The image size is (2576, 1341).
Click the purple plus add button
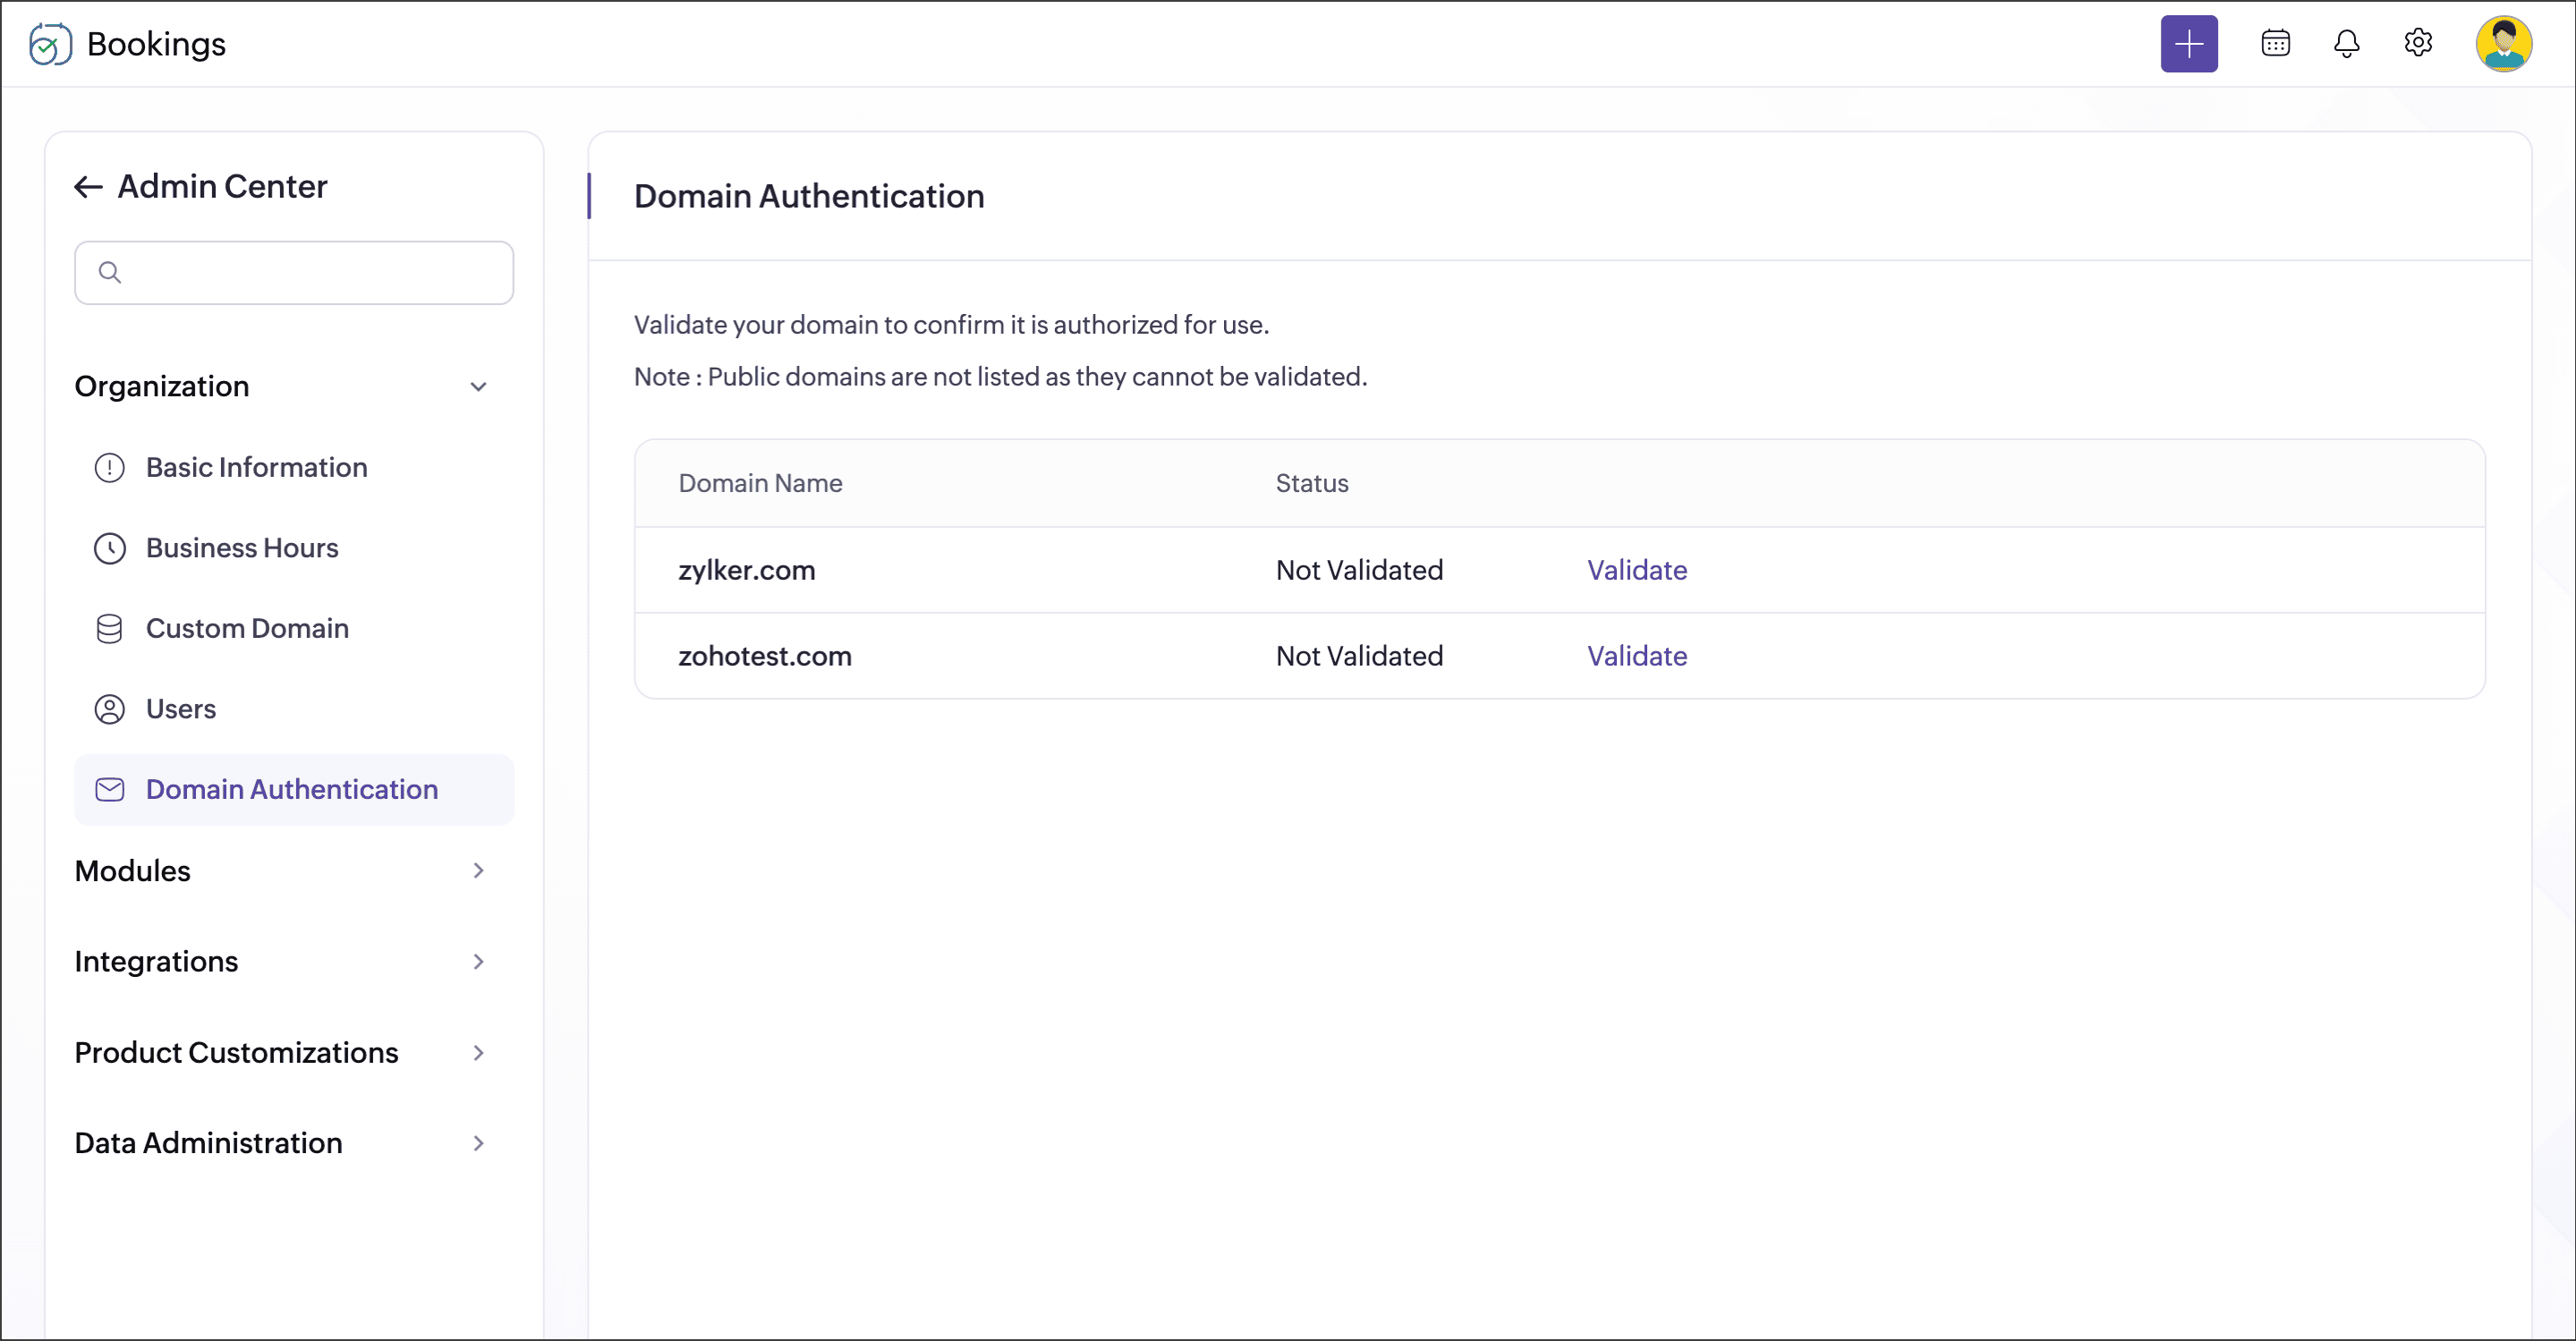pyautogui.click(x=2188, y=44)
